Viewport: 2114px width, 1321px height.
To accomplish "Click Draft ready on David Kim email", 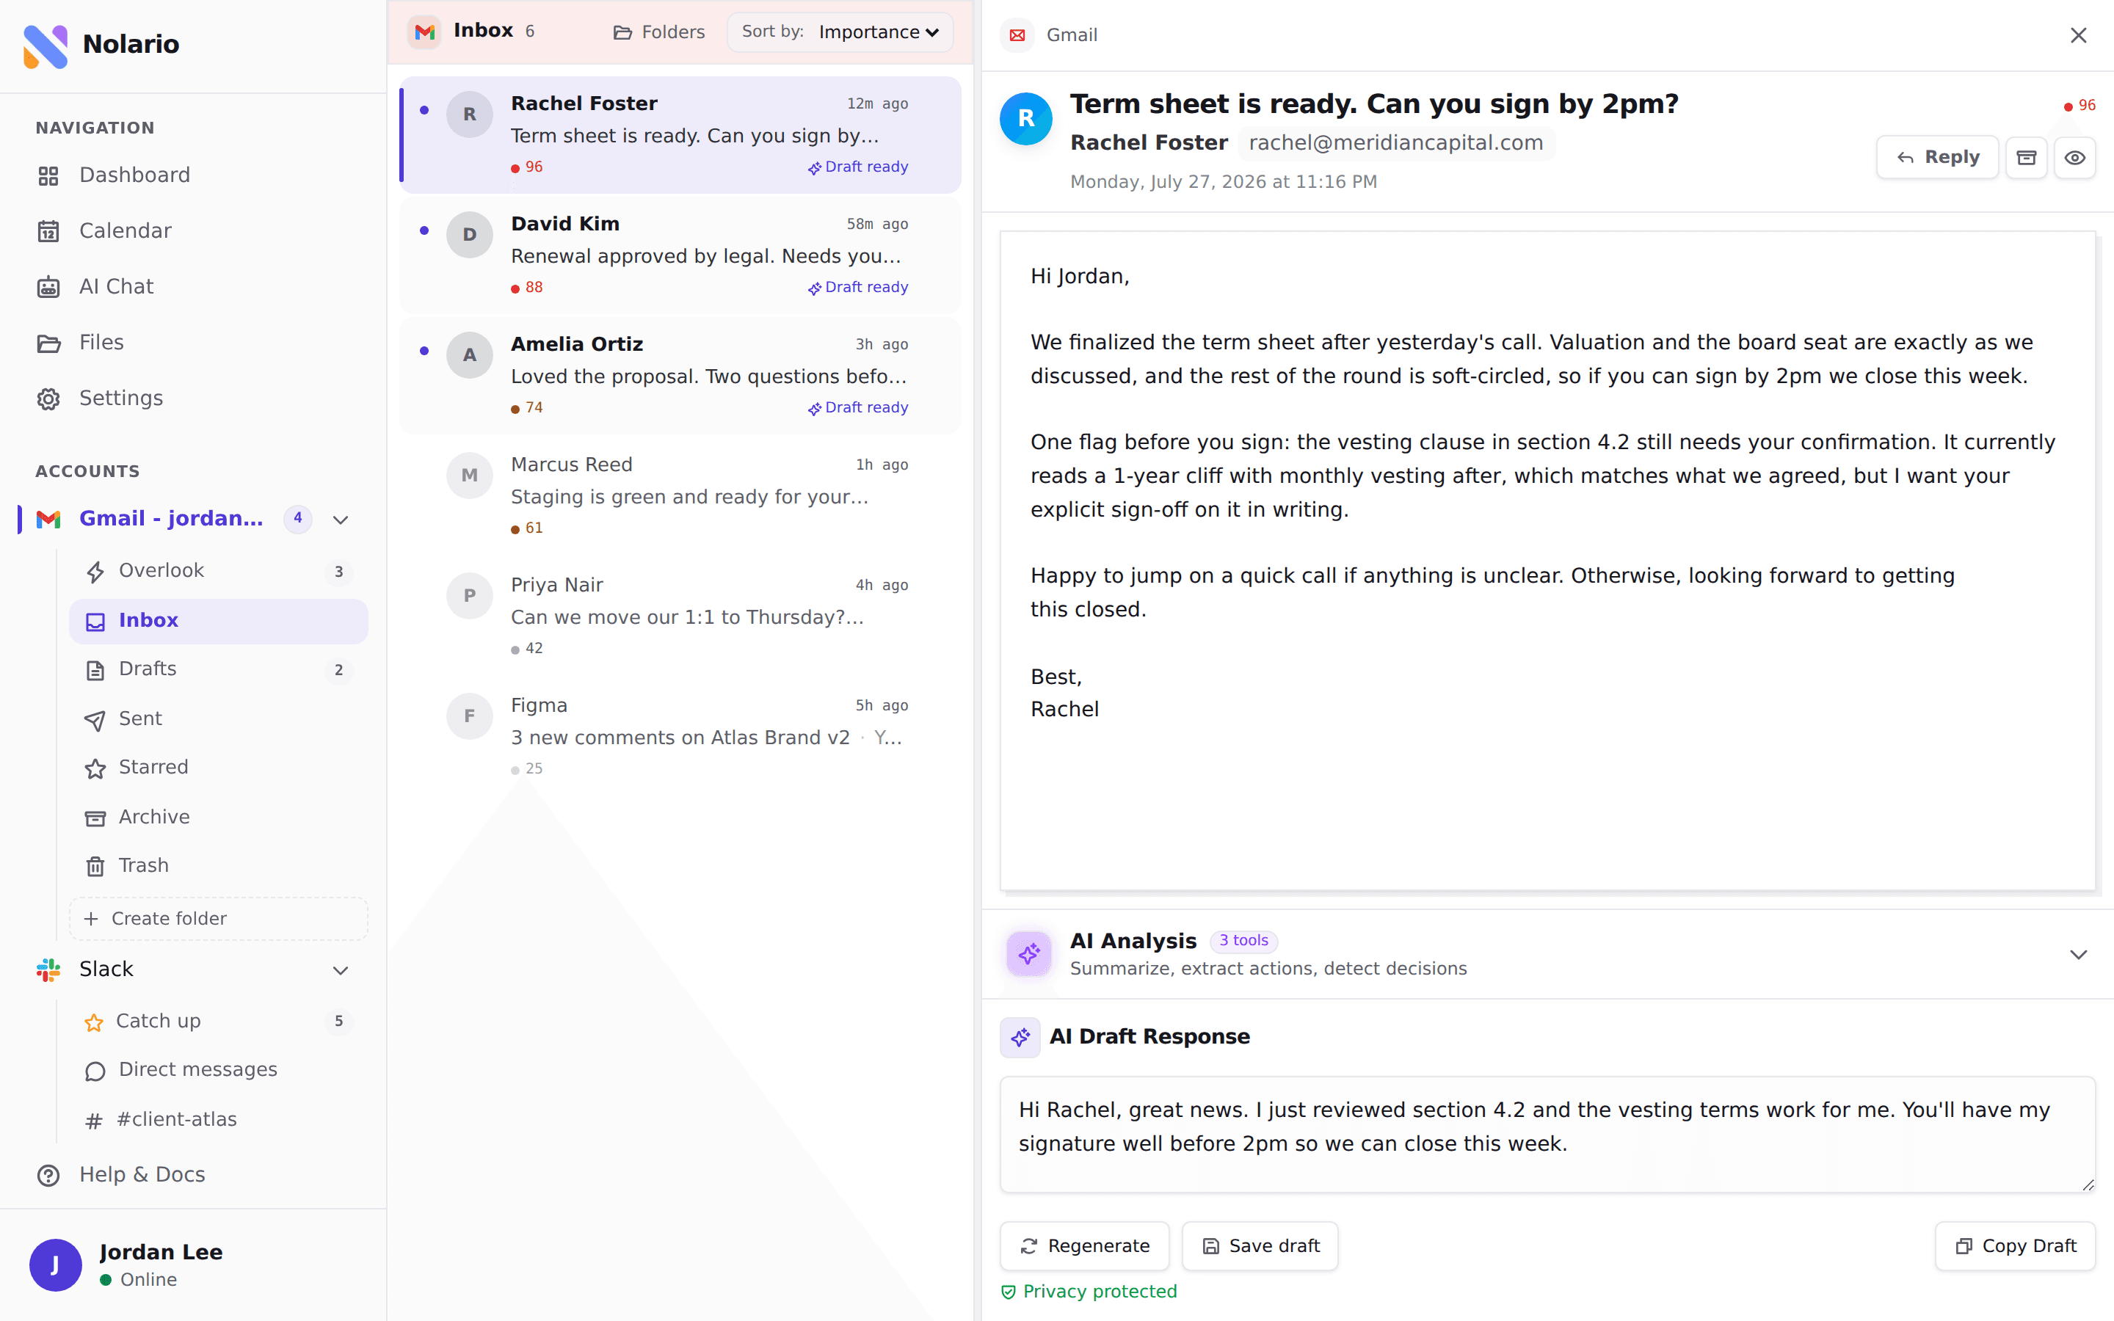I will (858, 288).
